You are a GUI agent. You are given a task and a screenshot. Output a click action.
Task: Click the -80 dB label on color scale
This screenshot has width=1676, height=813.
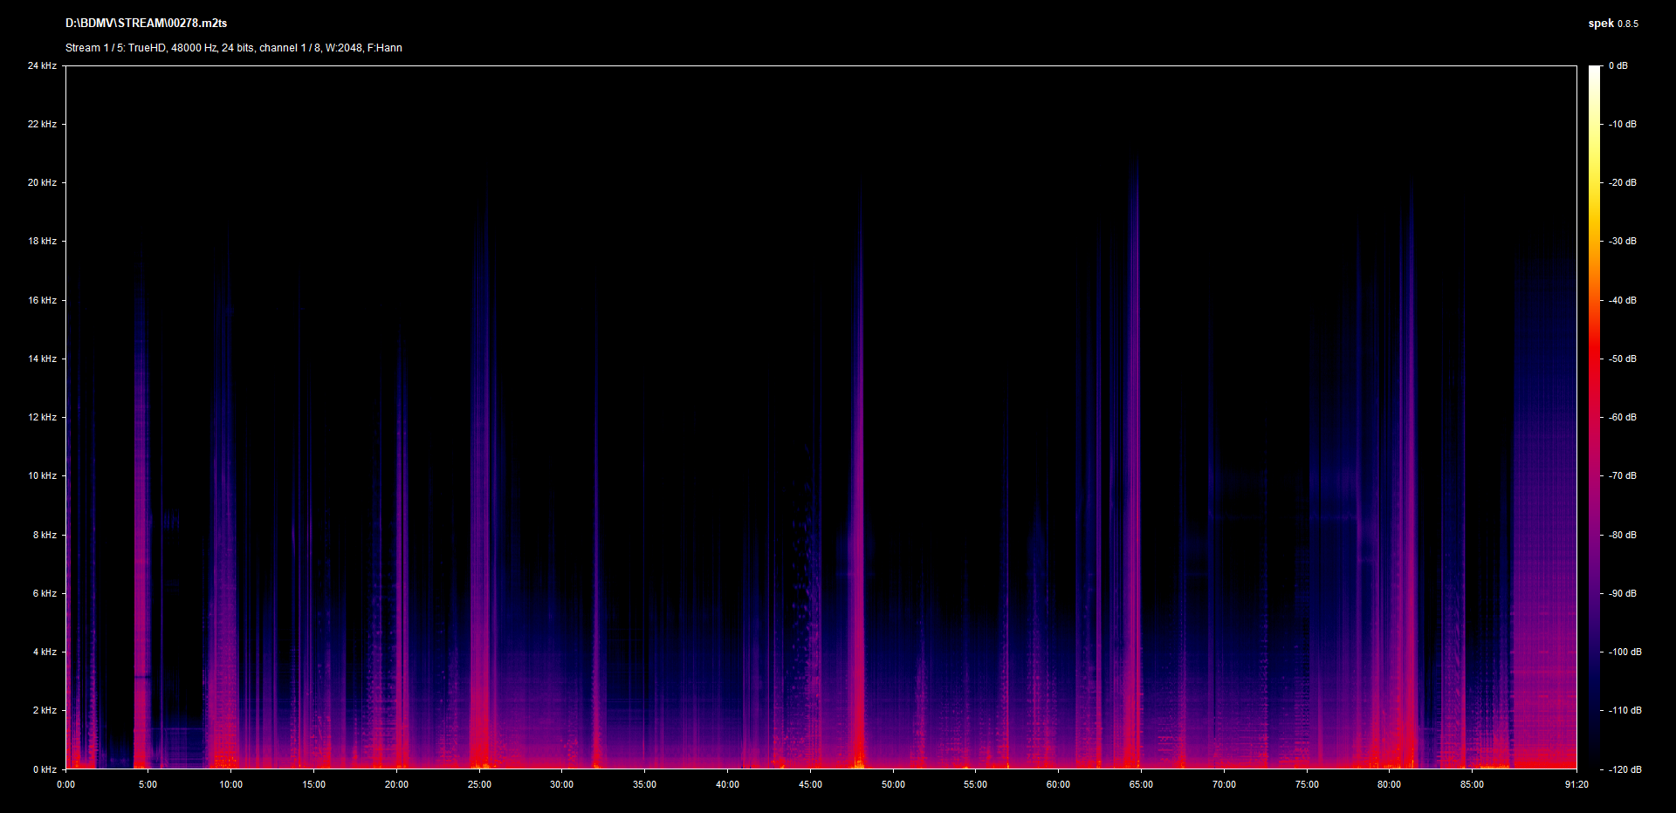(x=1622, y=535)
